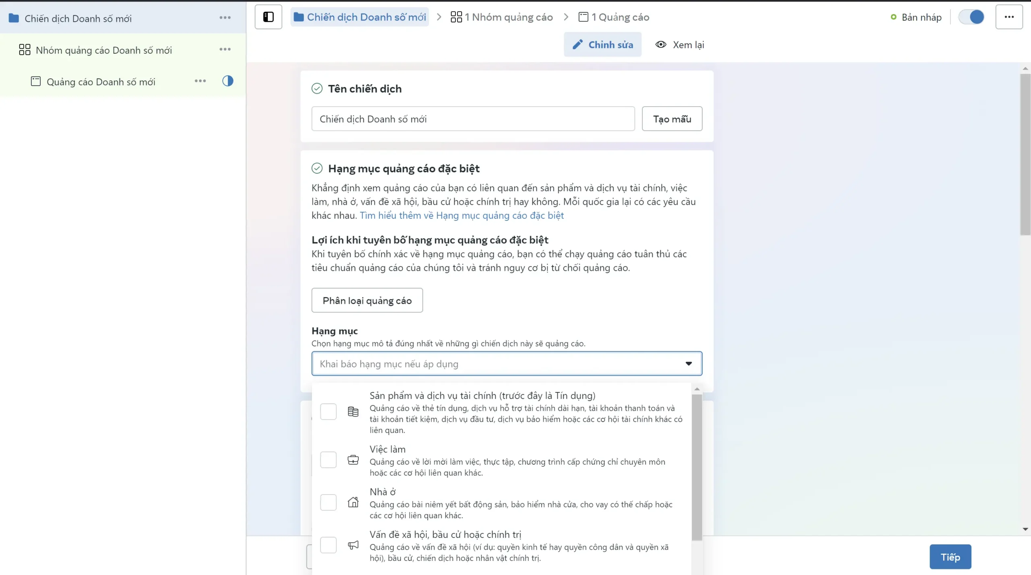Screen dimensions: 1031x575
Task: Click the main page scroll-down arrow
Action: pos(1025,529)
